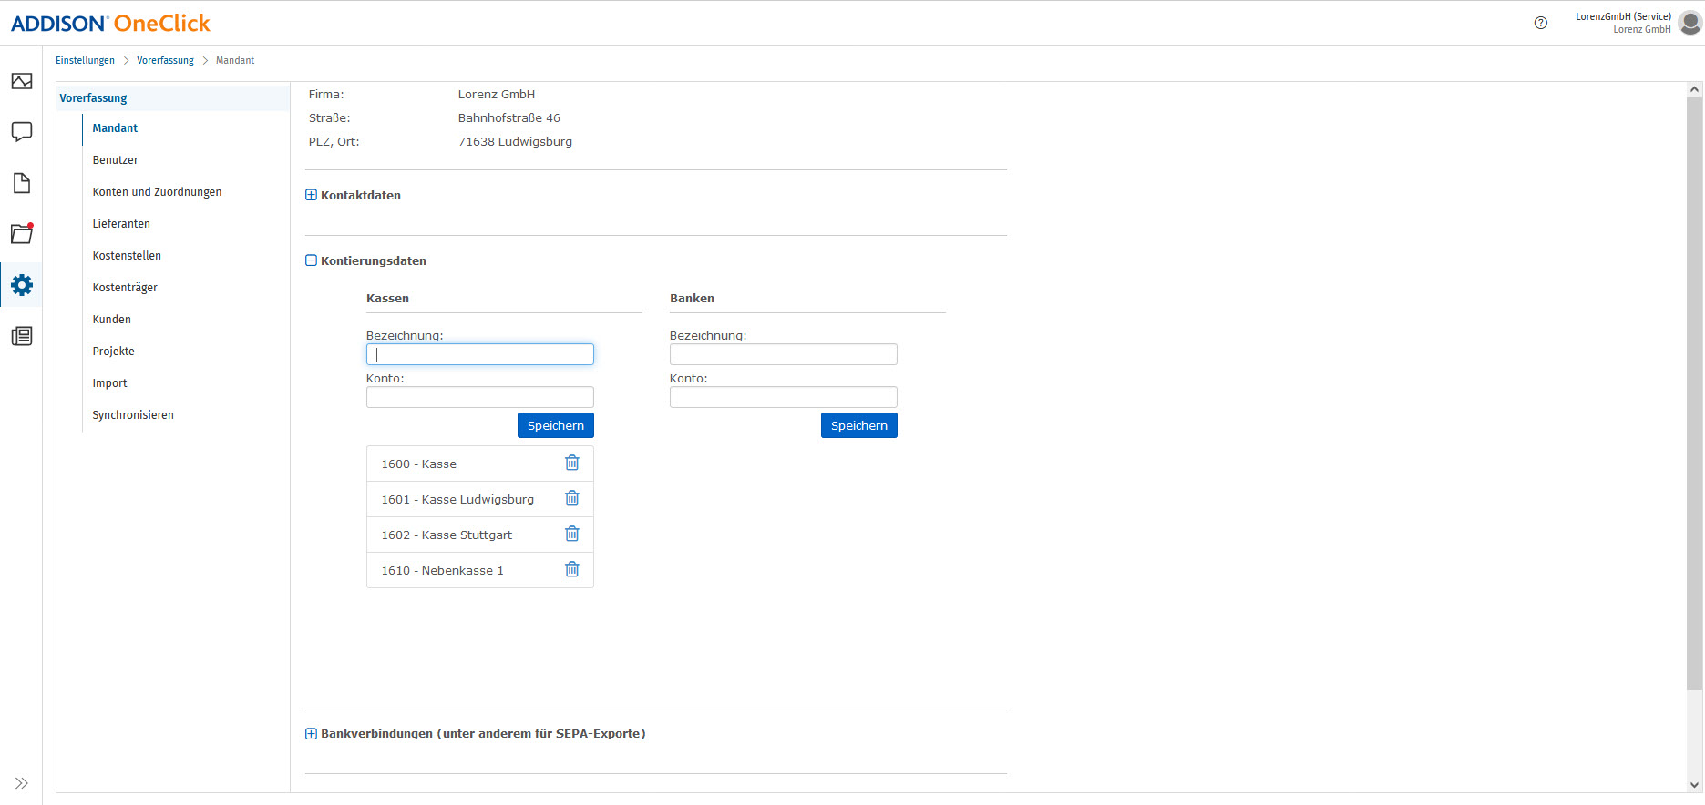Image resolution: width=1705 pixels, height=805 pixels.
Task: Expand the Kontaktdaten section
Action: (x=311, y=195)
